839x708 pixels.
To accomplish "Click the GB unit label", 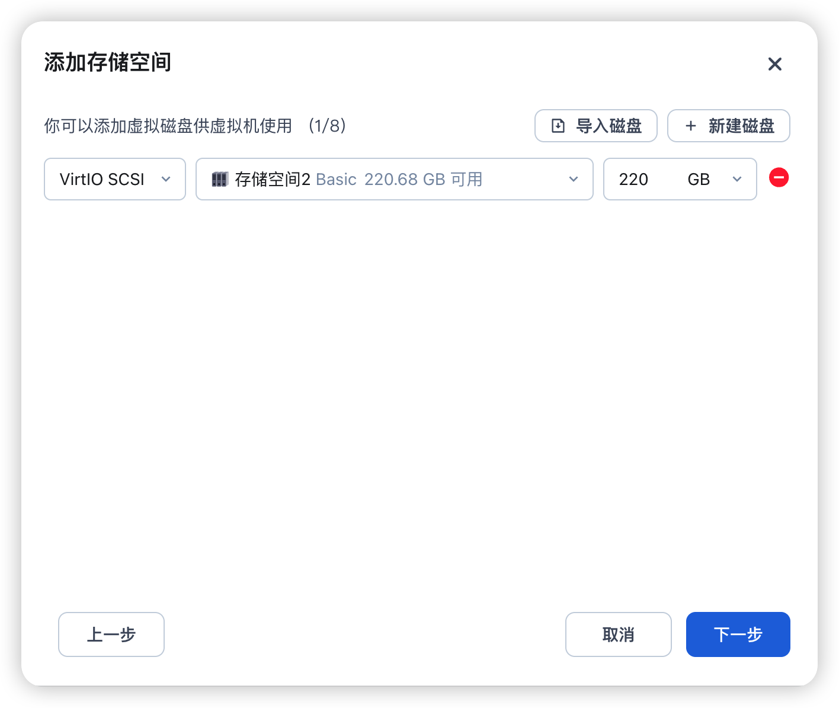I will pos(699,179).
